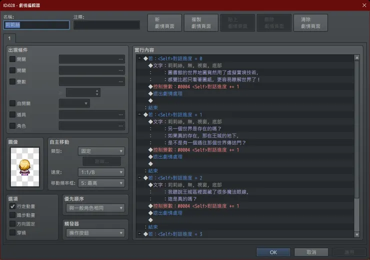This screenshot has width=370, height=260.
Task: Open the 觸發器 dropdown showing 操作按鈕
Action: click(95, 233)
